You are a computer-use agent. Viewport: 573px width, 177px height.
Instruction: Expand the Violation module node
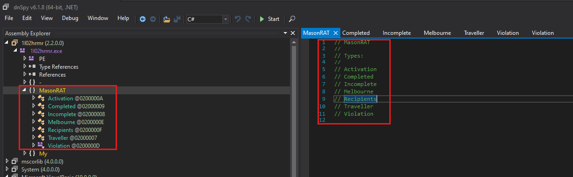coord(34,145)
